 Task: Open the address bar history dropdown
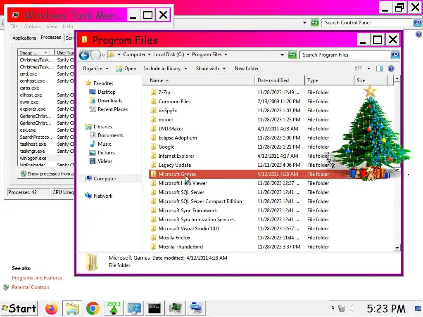[282, 55]
